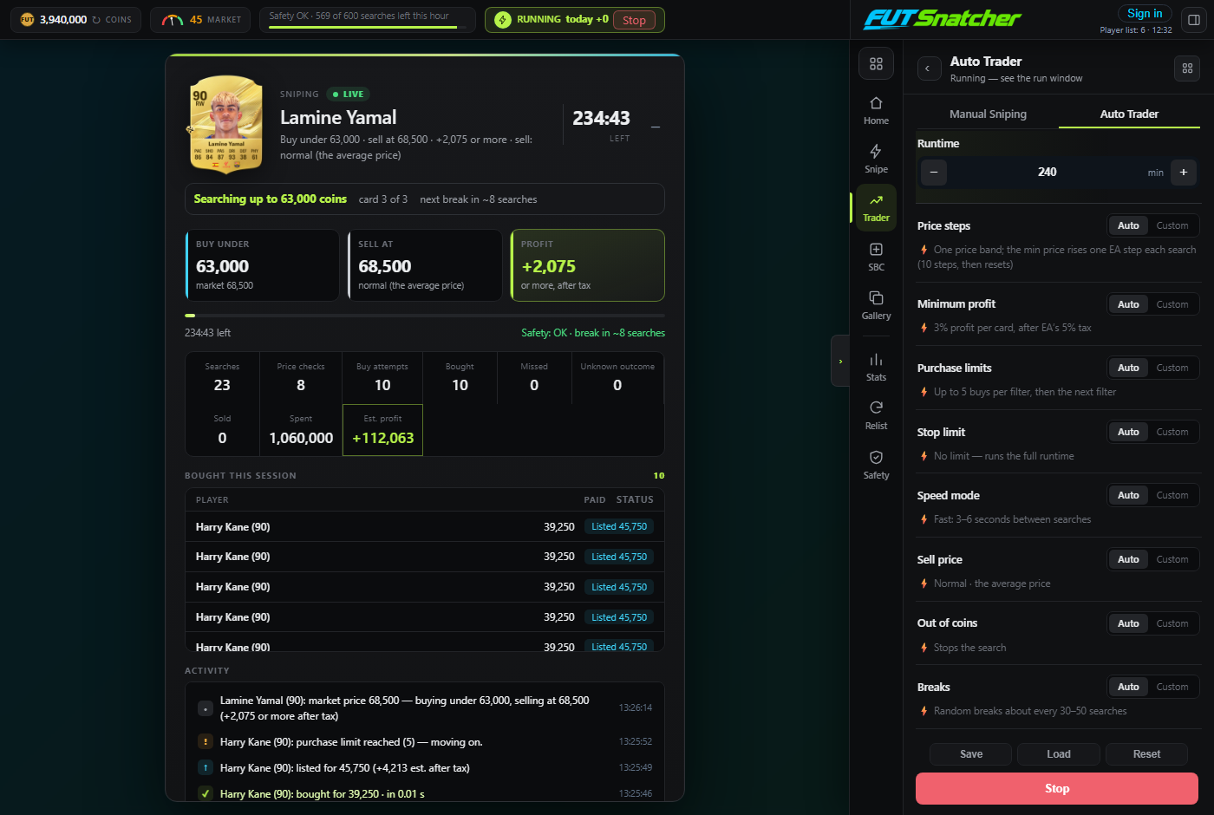The image size is (1214, 815).
Task: Go back using the Auto Trader back arrow
Action: (x=929, y=68)
